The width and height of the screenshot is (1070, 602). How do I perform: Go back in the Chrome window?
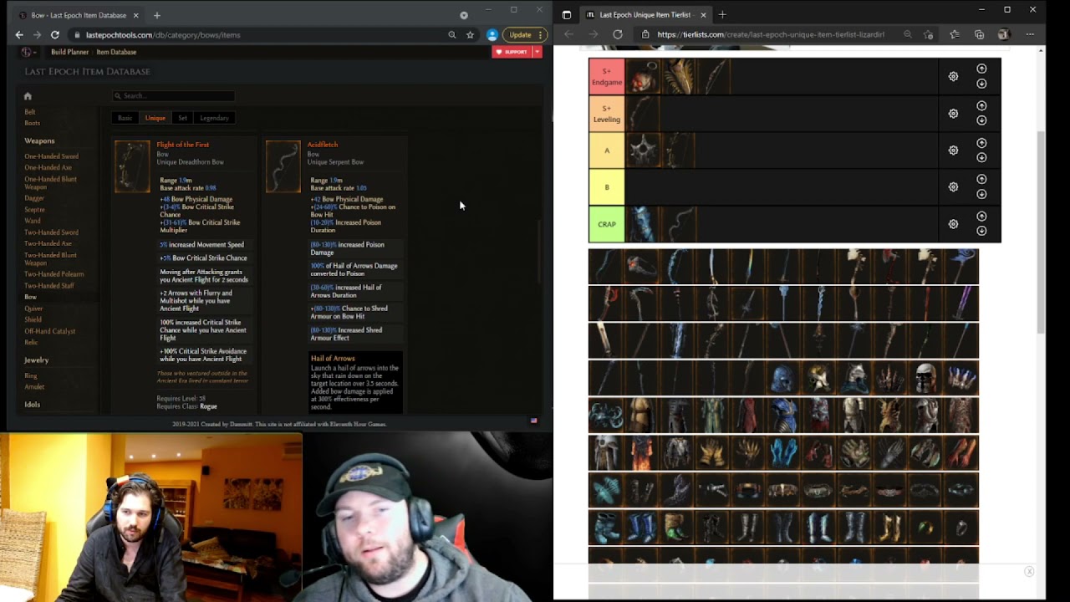(19, 35)
